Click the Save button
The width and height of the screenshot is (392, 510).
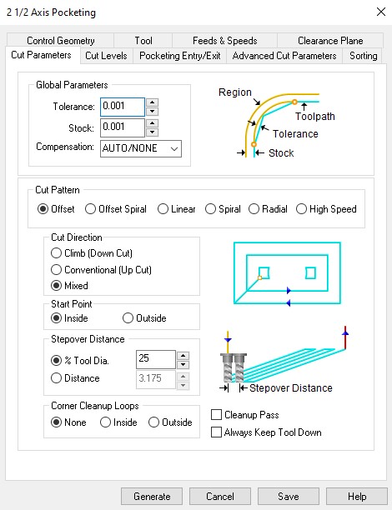click(289, 497)
